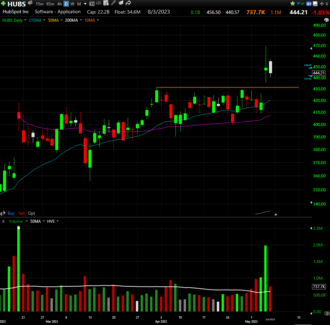Click the bar chart style icon

coord(99,3)
